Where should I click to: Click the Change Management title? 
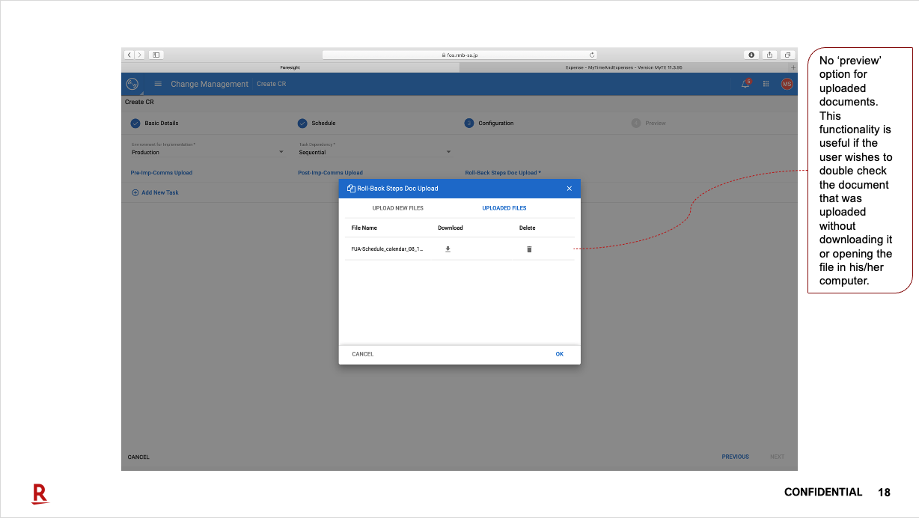(210, 84)
